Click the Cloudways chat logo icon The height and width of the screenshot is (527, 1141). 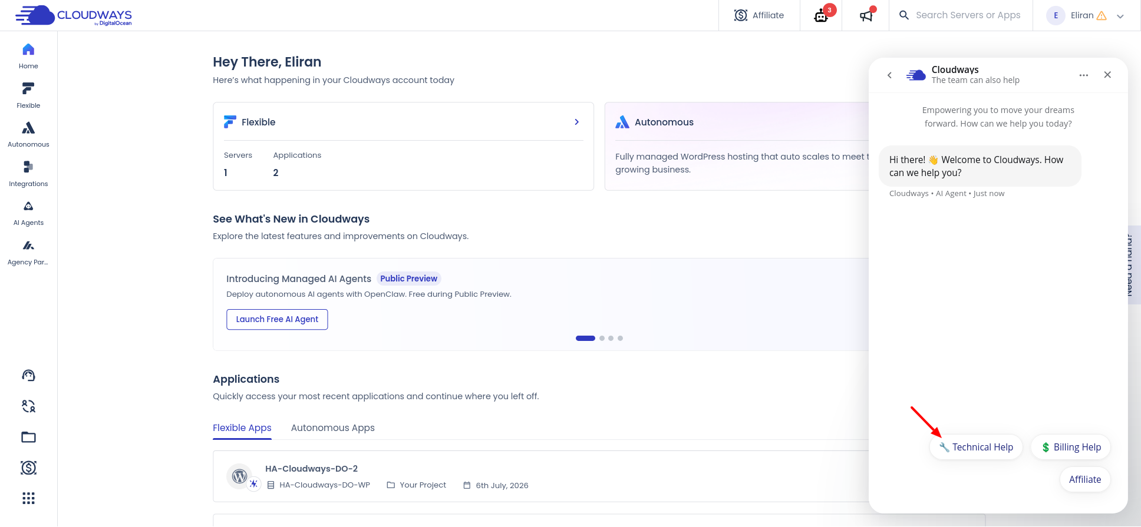tap(916, 75)
